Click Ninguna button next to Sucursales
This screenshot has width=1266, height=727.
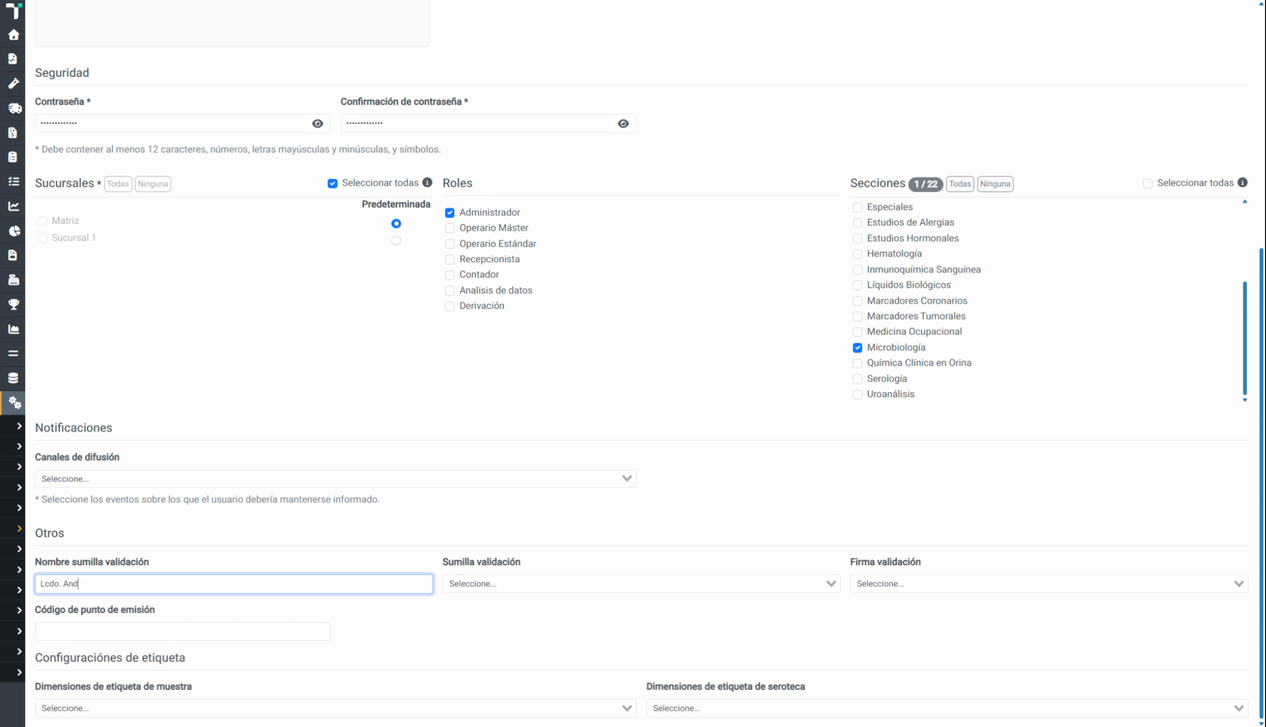tap(153, 184)
